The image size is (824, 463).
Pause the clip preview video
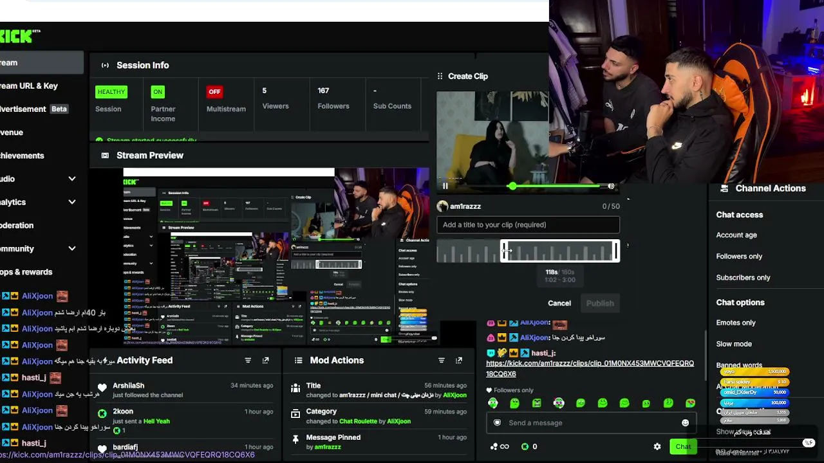click(445, 186)
